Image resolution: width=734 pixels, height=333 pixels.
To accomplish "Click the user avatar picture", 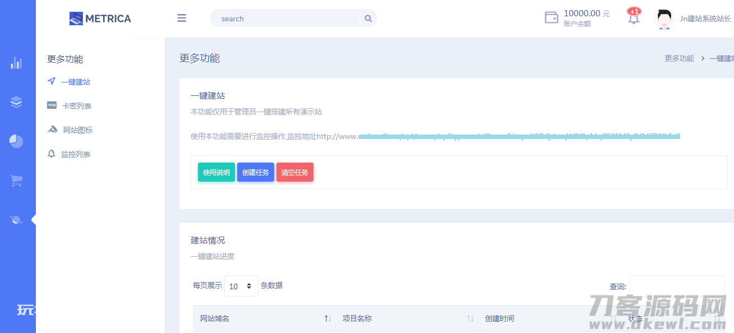I will [664, 19].
